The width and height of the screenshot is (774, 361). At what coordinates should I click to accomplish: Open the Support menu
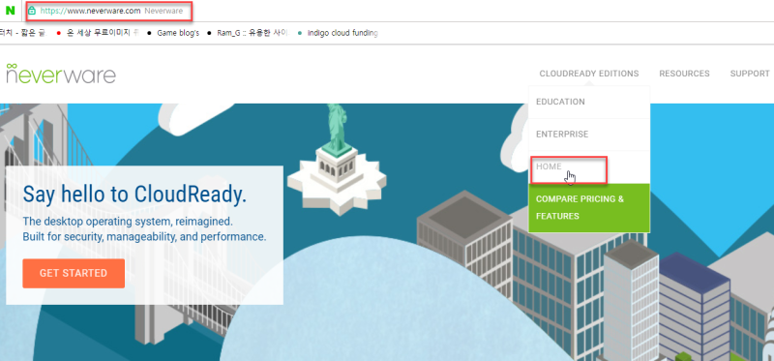pos(750,74)
